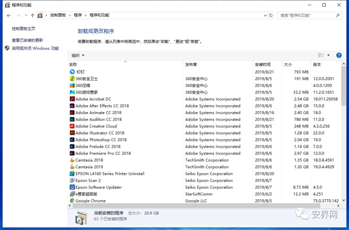Expand the chevron after 程序 breadcrumb
Viewport: 349px width, 230px height.
click(85, 16)
